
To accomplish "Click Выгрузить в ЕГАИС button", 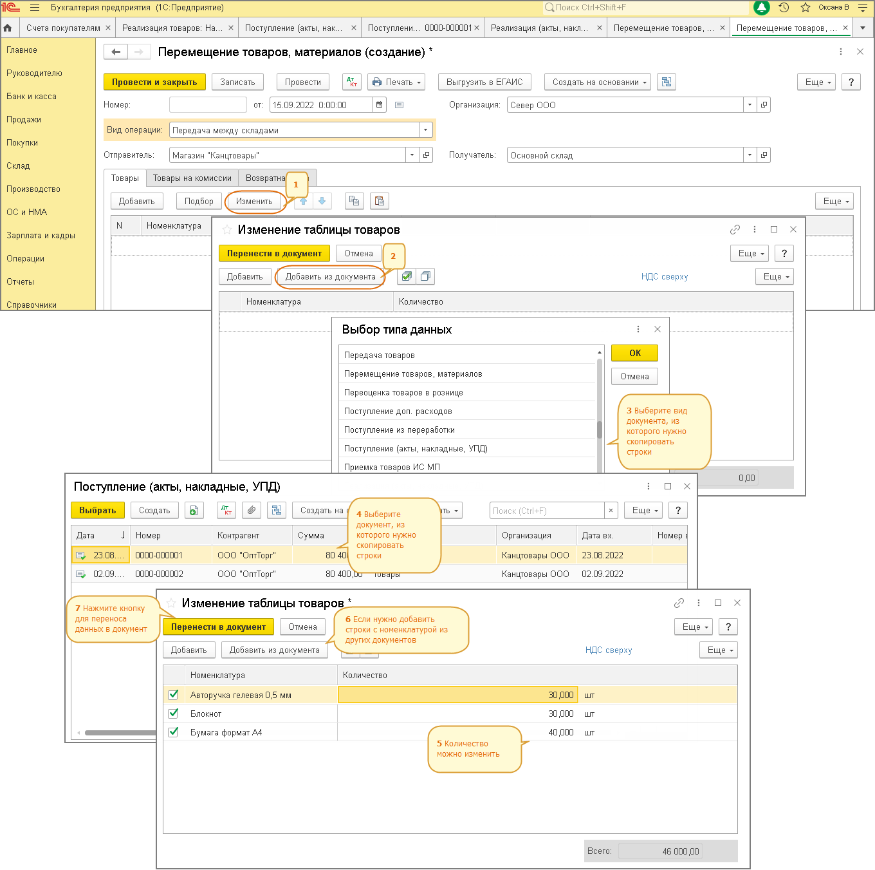I will (x=484, y=82).
